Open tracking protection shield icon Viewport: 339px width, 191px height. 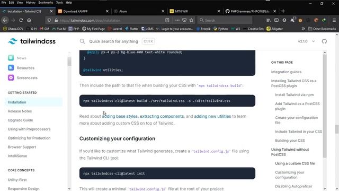click(x=49, y=20)
